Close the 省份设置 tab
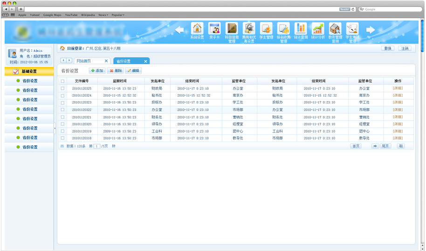This screenshot has height=251, width=426. click(145, 61)
